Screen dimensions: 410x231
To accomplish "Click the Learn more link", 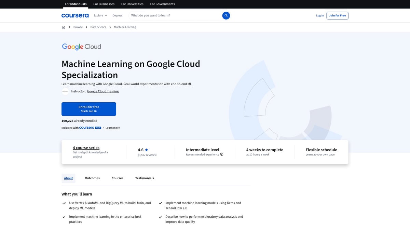I will 113,128.
